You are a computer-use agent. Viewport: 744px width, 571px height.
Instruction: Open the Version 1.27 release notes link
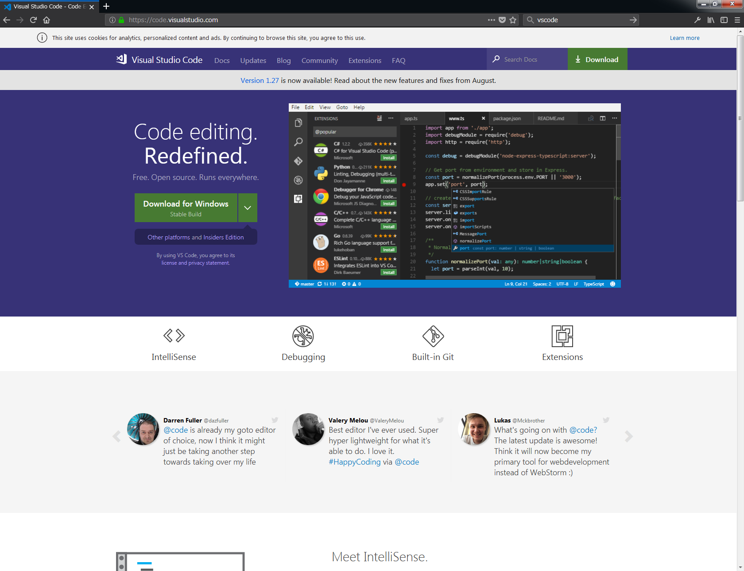260,80
